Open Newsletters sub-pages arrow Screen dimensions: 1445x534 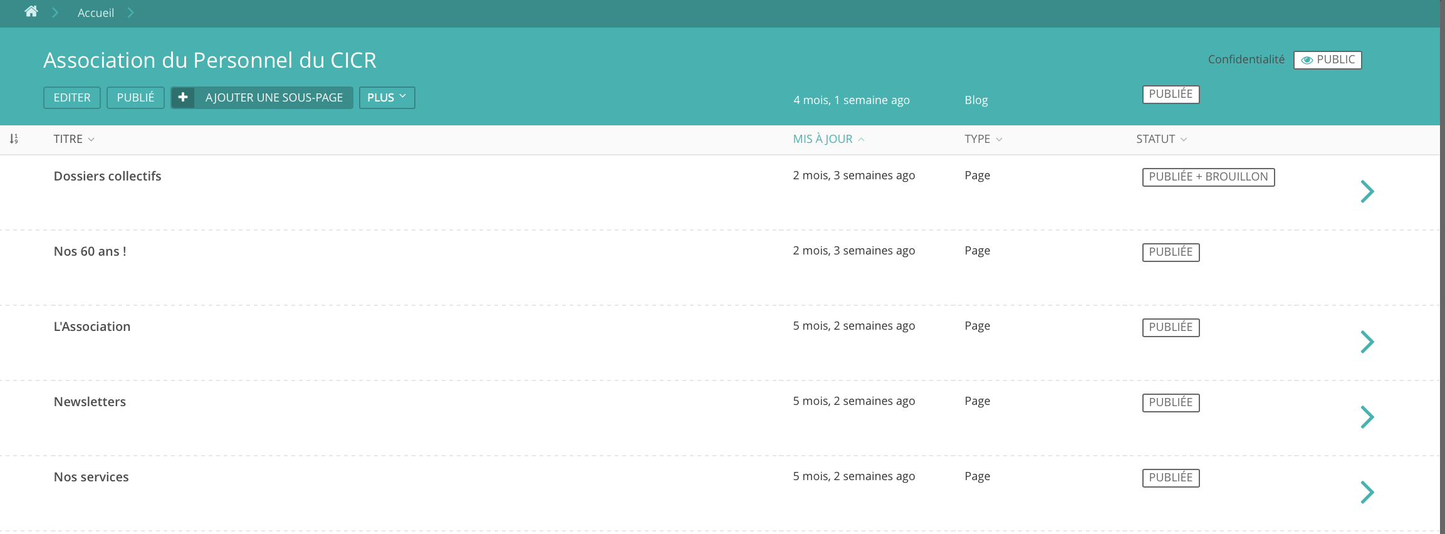(1367, 417)
